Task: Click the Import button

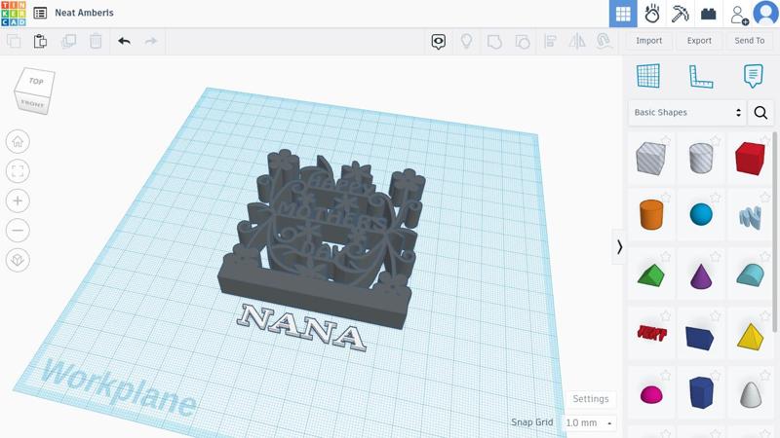Action: [x=648, y=41]
